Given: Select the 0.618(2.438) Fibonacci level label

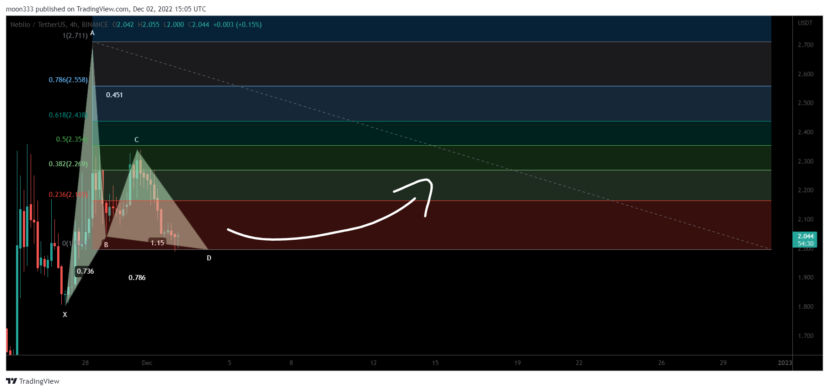Looking at the screenshot, I should (x=68, y=115).
